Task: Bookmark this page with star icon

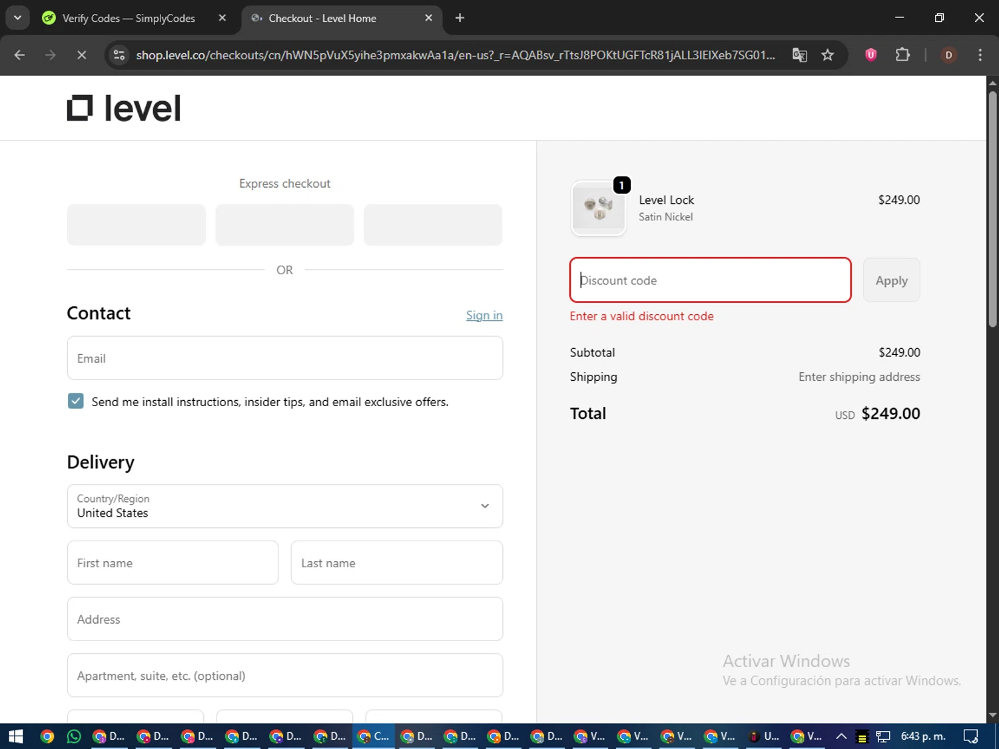Action: click(x=827, y=55)
